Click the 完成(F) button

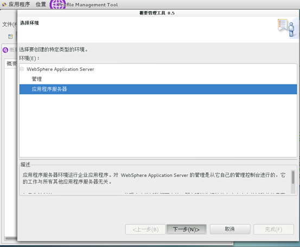coord(273,229)
